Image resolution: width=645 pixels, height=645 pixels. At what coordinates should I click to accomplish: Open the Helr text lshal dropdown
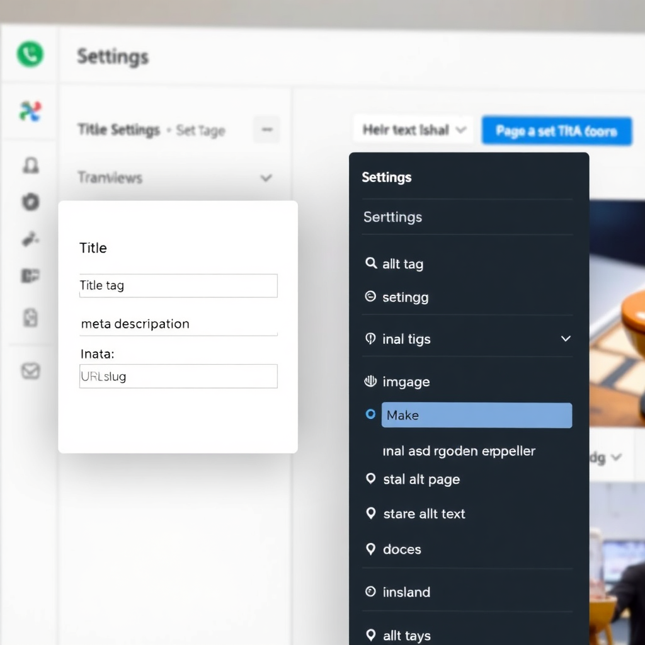pyautogui.click(x=413, y=130)
